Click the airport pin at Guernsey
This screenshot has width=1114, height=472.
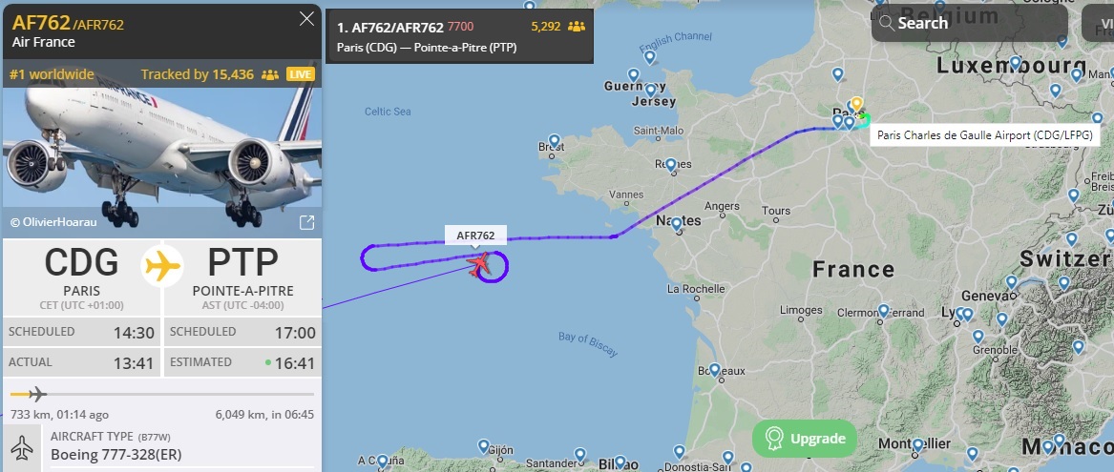click(634, 74)
